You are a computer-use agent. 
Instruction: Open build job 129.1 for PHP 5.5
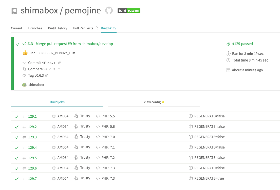pos(32,116)
